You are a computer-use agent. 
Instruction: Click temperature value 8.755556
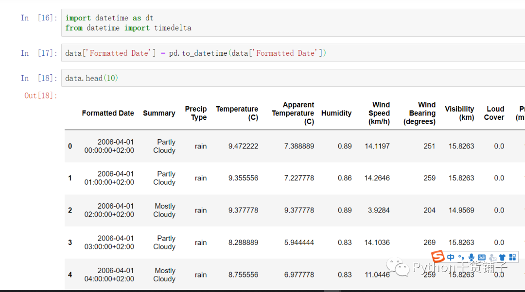coord(244,275)
